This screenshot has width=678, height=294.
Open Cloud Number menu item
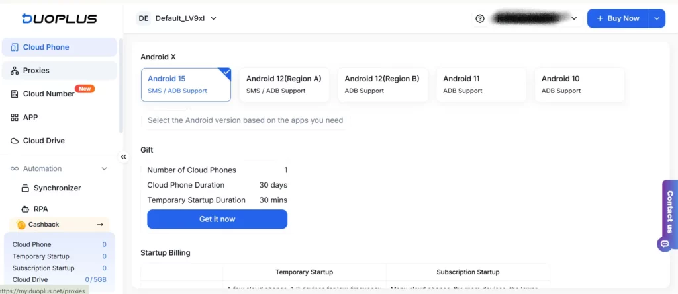59,94
